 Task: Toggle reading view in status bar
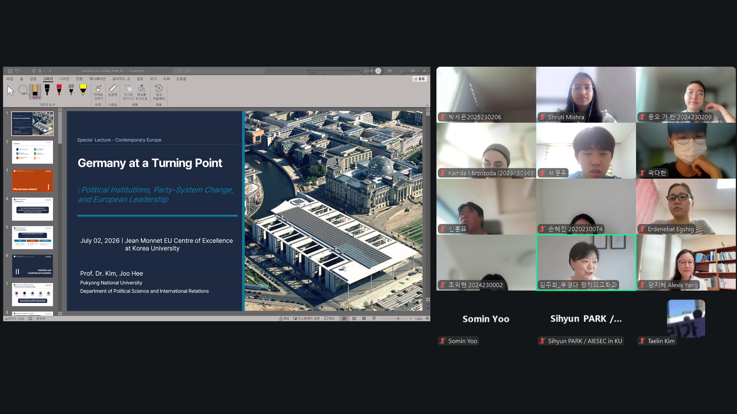coord(364,319)
